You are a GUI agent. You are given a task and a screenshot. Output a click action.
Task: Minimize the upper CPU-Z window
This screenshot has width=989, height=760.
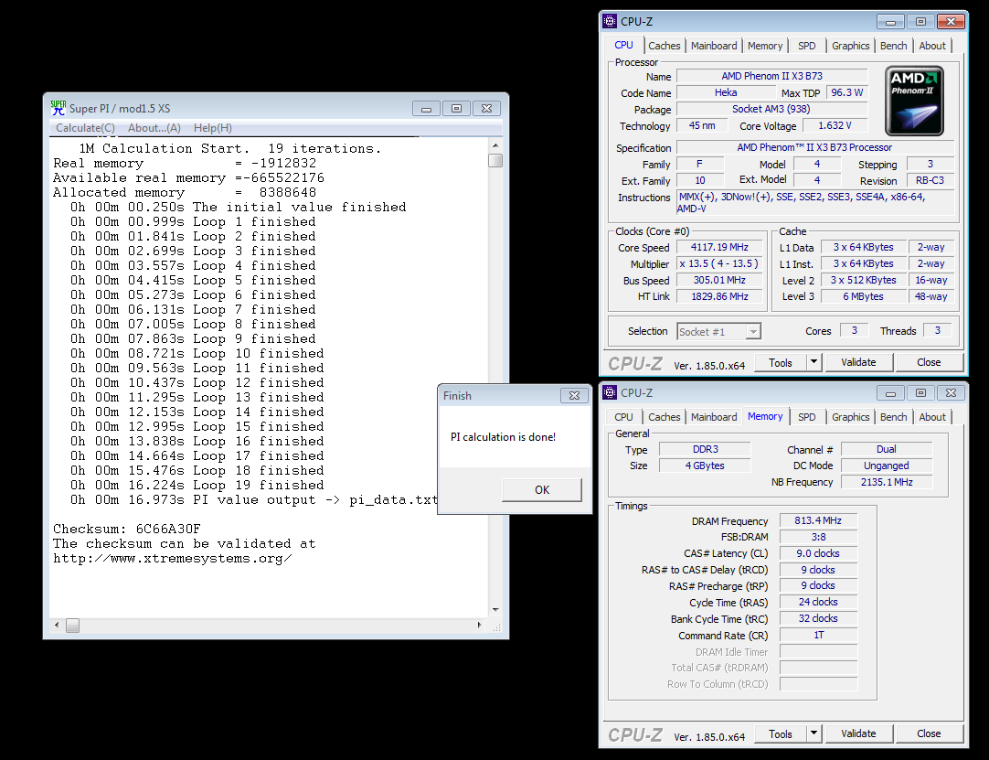click(890, 21)
